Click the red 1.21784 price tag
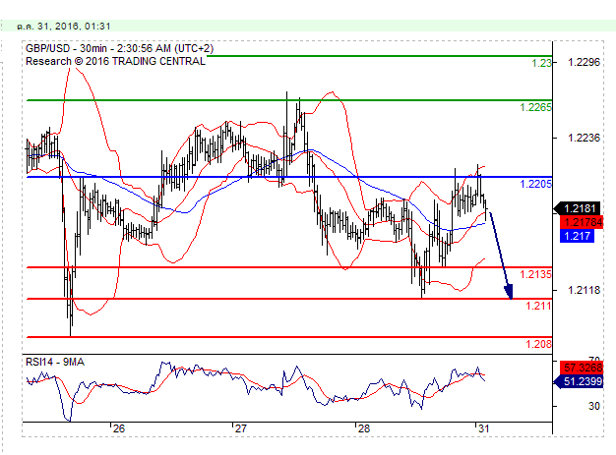The image size is (616, 455). [x=582, y=222]
